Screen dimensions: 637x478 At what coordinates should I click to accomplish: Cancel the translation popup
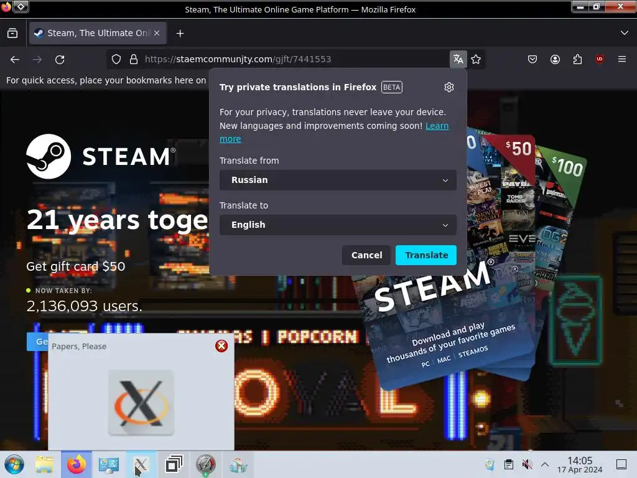[x=366, y=255]
